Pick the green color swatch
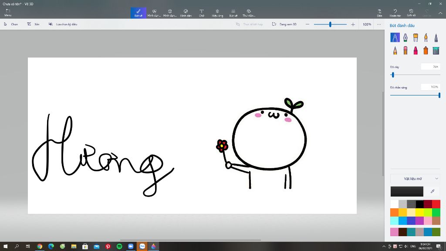 point(436,212)
